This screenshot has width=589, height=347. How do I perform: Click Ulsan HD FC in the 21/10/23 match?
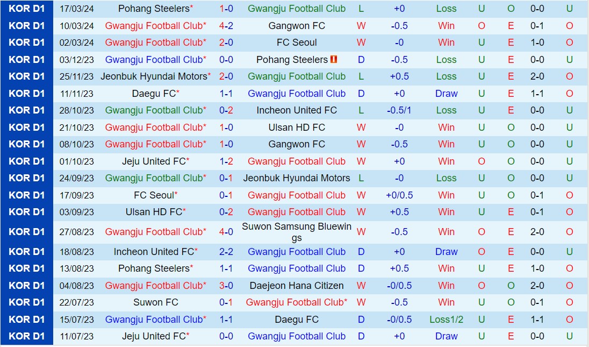[x=297, y=128]
